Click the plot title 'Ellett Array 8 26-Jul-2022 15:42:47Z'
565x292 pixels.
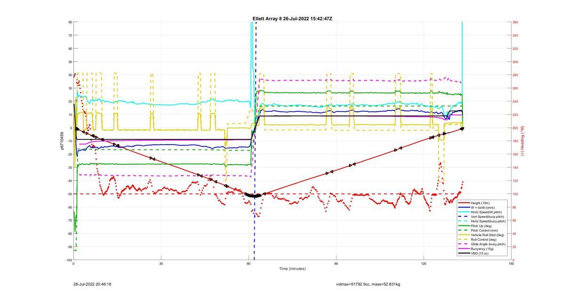pyautogui.click(x=292, y=19)
